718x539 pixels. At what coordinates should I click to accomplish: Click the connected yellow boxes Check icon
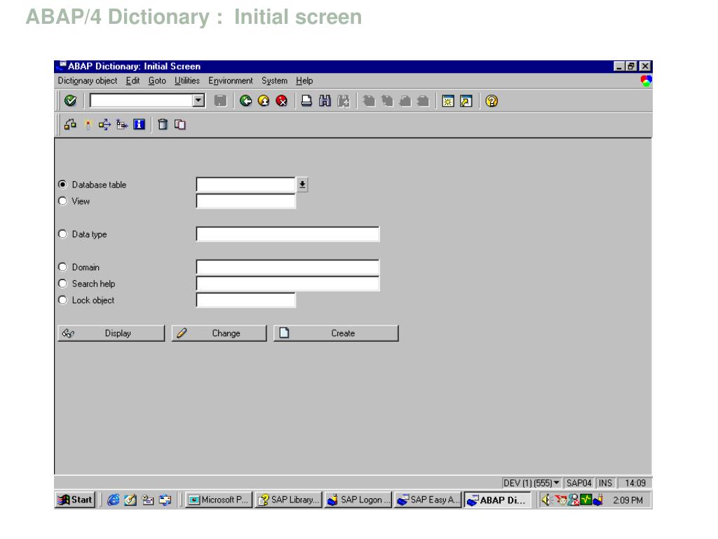click(70, 124)
